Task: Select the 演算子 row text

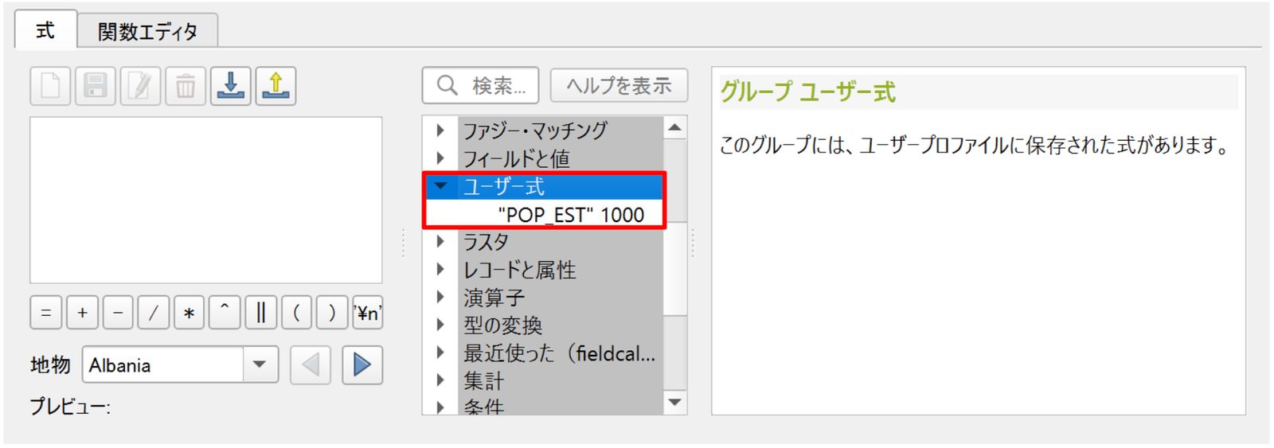Action: click(x=494, y=298)
